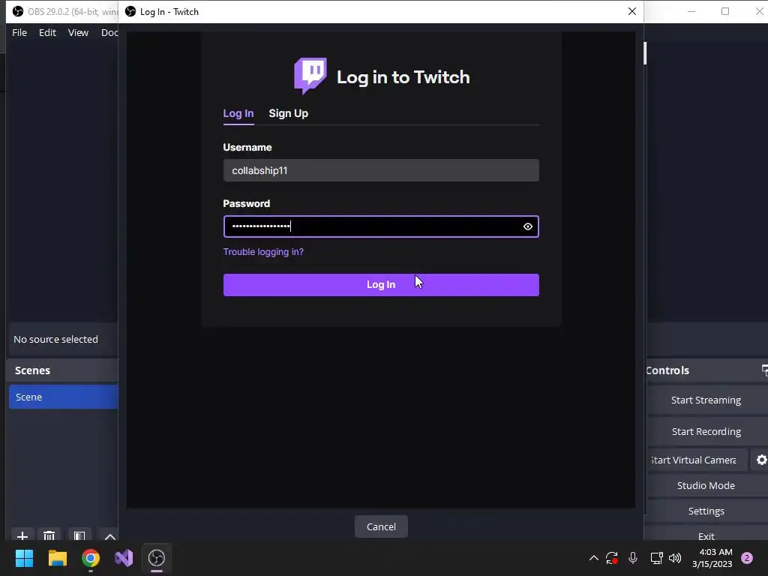Close the Log In - Twitch dialog
Screen dimensions: 768x576
point(631,11)
